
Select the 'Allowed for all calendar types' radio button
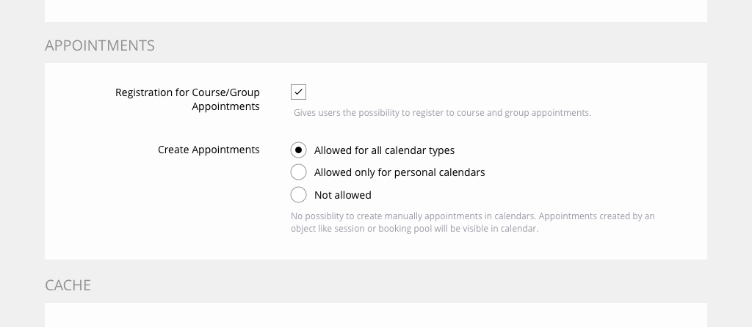click(298, 150)
